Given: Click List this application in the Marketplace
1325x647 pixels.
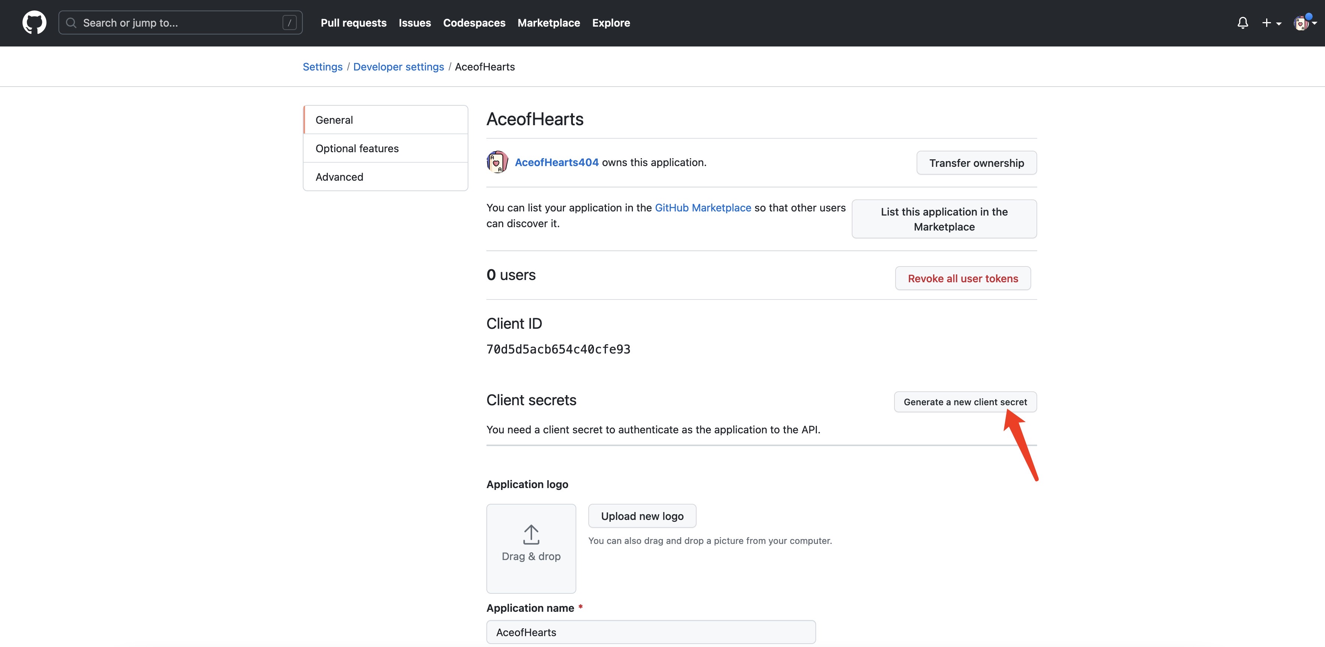Looking at the screenshot, I should (x=944, y=219).
